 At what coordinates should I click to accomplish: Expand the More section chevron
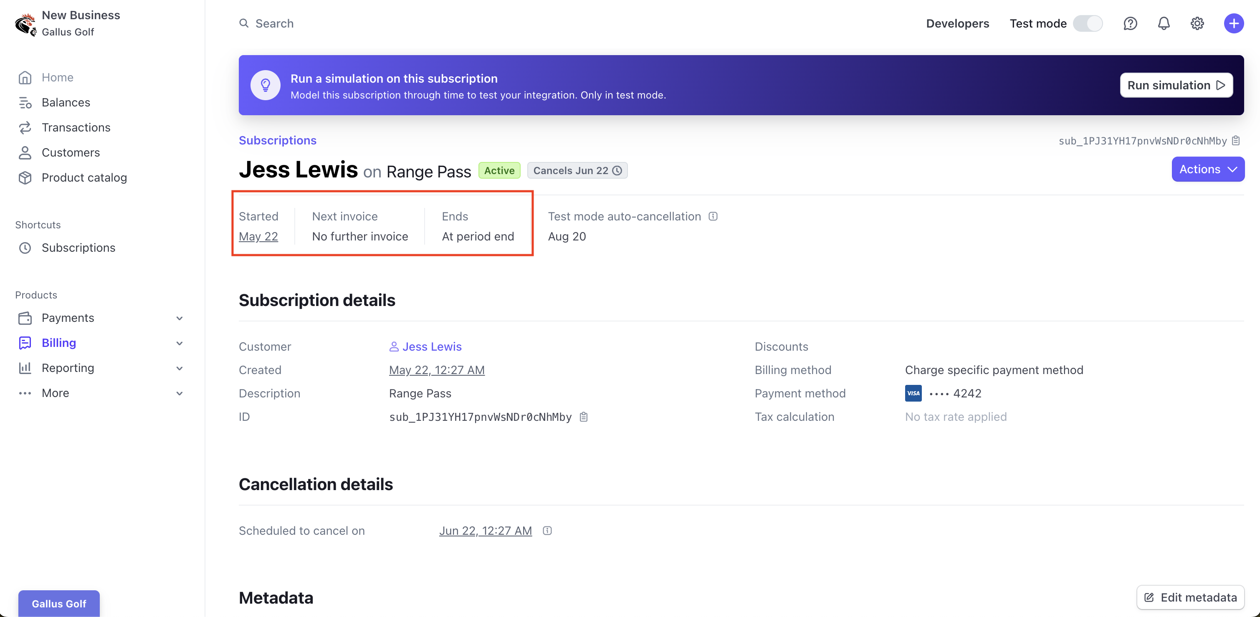click(180, 394)
